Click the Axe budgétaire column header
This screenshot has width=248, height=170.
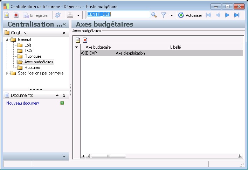coord(98,47)
